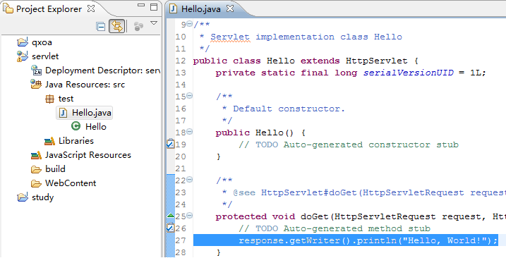Viewport: 506px width, 258px height.
Task: Click the override indicator at line 25
Action: click(171, 215)
